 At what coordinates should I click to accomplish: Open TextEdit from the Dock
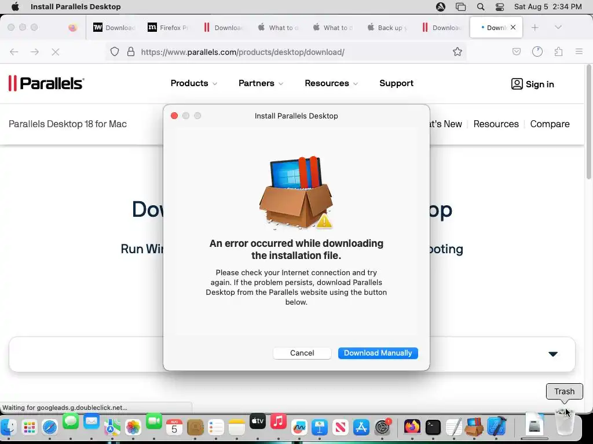[x=453, y=427]
